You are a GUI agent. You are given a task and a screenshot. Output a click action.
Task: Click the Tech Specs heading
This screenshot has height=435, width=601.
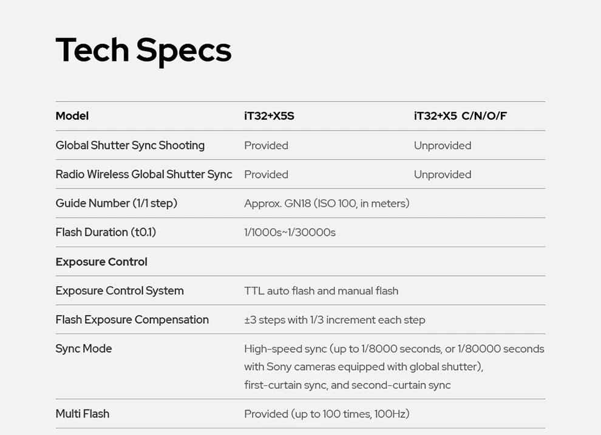pyautogui.click(x=143, y=50)
